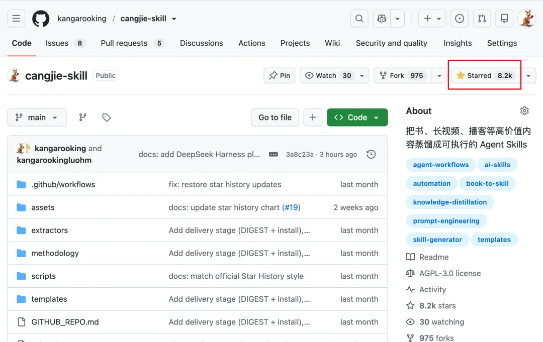
Task: Open the Settings tab
Action: pos(502,43)
